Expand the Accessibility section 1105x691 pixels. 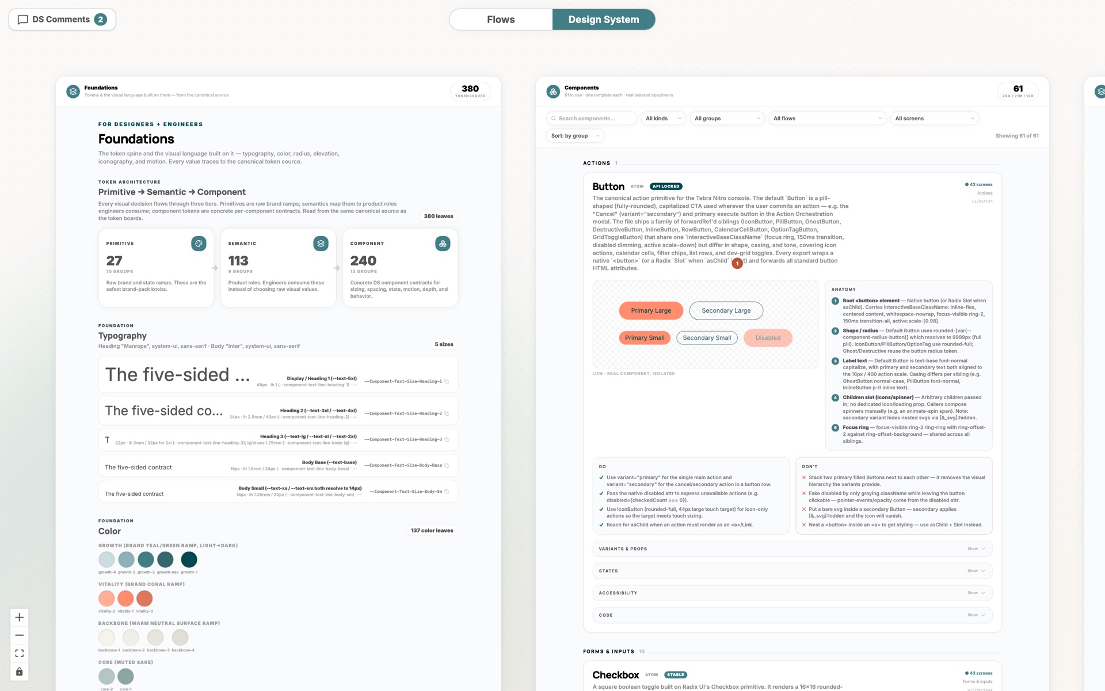click(x=792, y=593)
